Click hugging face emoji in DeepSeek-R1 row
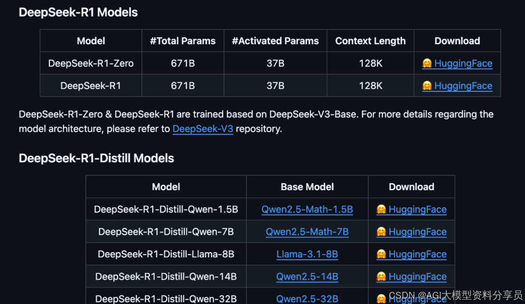 click(x=427, y=85)
